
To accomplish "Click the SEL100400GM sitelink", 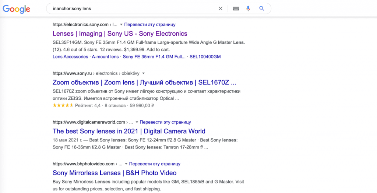I will [x=205, y=57].
